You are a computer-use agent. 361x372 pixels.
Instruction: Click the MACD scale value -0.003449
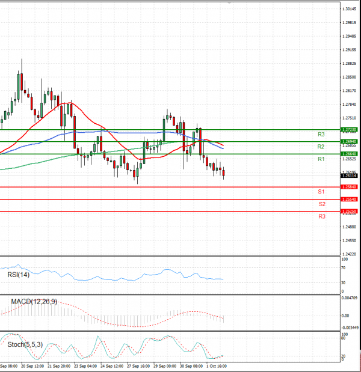[x=350, y=328]
